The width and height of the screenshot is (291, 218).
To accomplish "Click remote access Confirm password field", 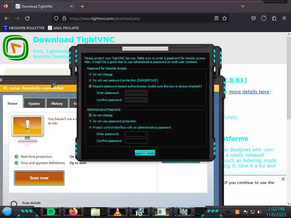I will click(136, 100).
